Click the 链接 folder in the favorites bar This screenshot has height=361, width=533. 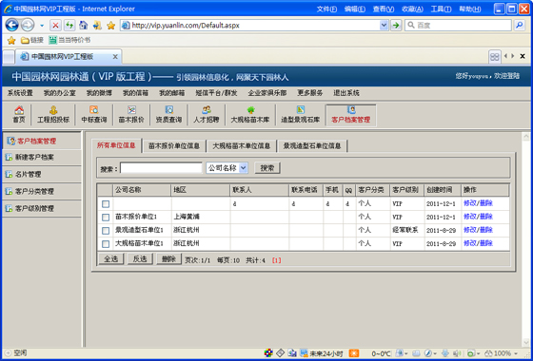click(32, 40)
